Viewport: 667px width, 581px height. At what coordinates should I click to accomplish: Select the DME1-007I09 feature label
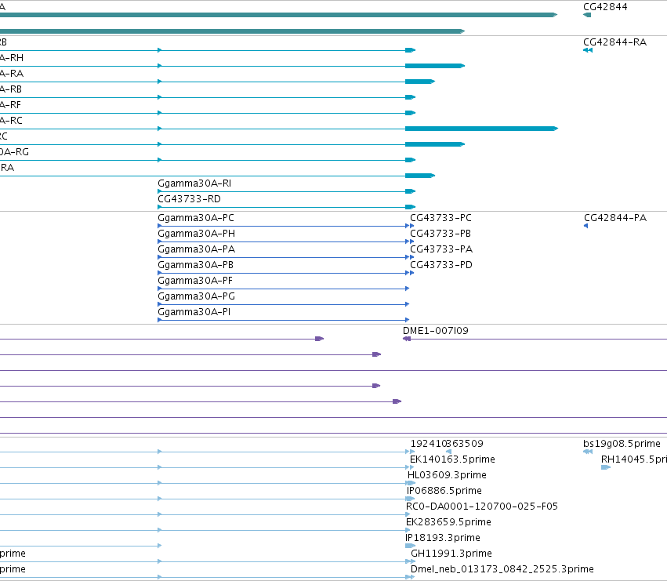(436, 331)
